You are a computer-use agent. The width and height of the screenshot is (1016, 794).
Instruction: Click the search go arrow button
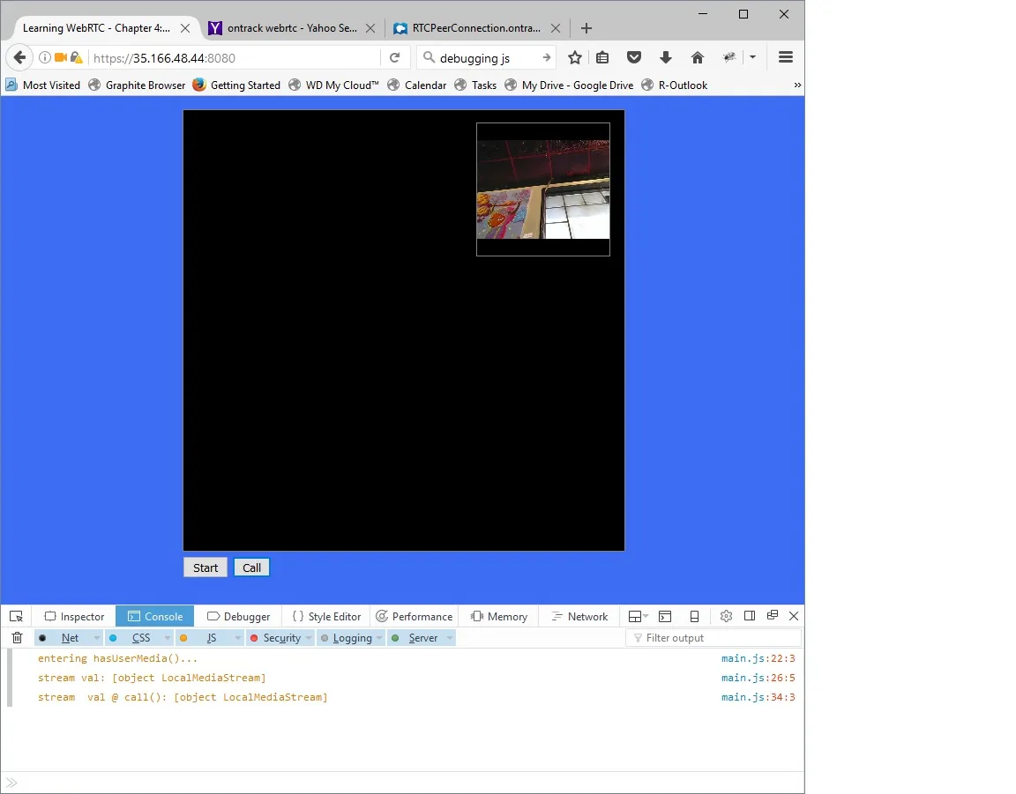coord(546,57)
